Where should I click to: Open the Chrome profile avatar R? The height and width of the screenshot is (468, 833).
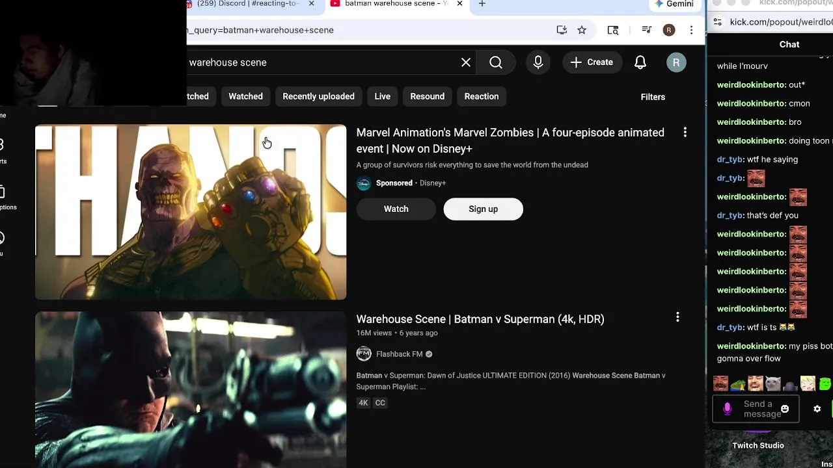(669, 30)
